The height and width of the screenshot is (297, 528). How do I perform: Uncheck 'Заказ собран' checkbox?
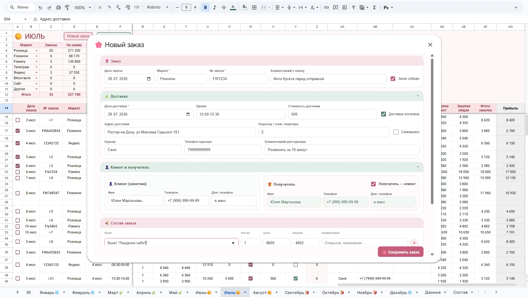(x=393, y=79)
